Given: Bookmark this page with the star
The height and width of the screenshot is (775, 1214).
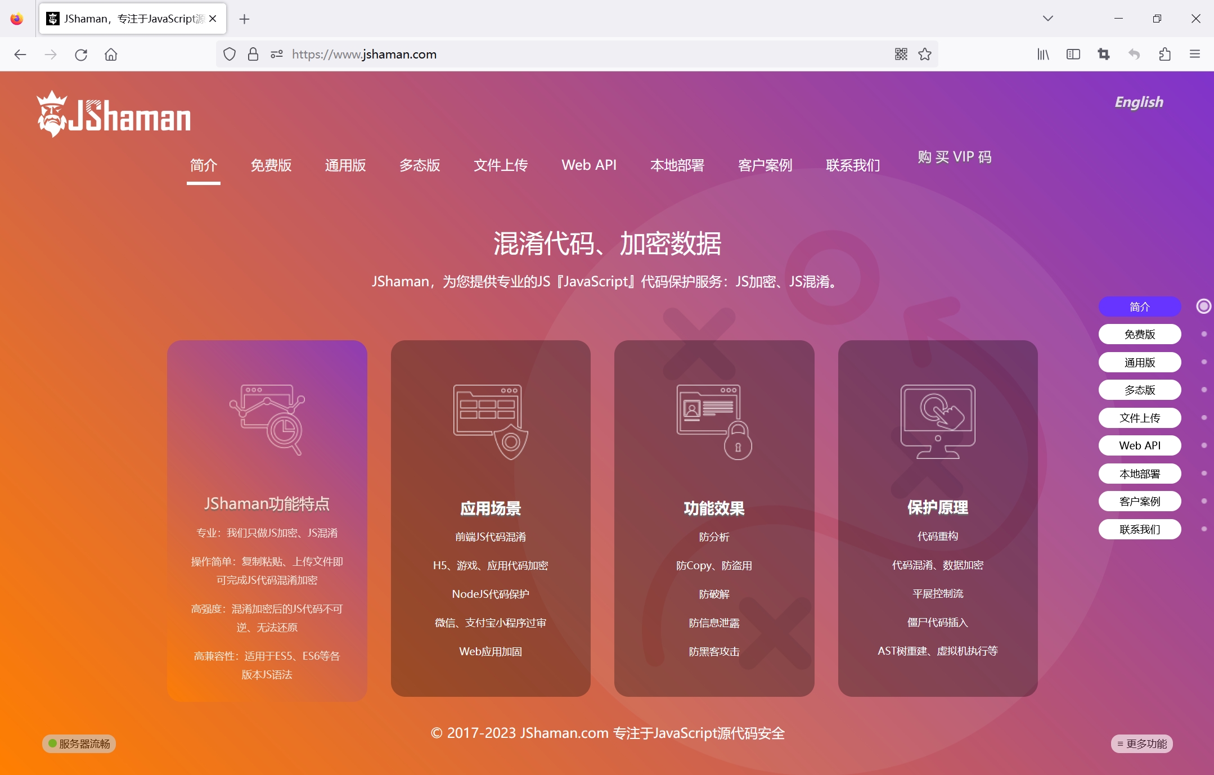Looking at the screenshot, I should (925, 55).
